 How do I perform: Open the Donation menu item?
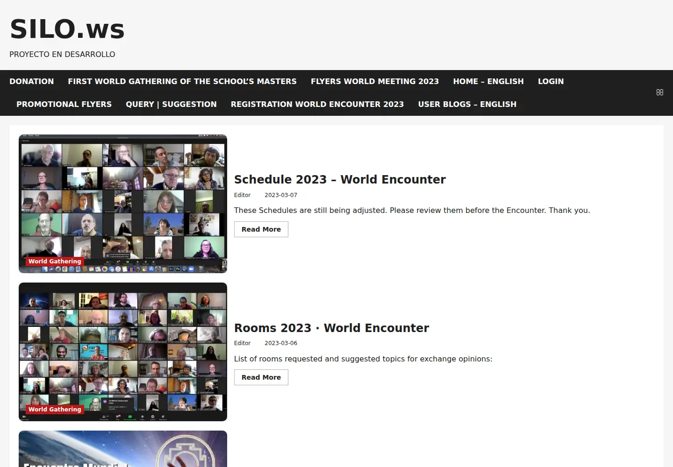point(32,81)
